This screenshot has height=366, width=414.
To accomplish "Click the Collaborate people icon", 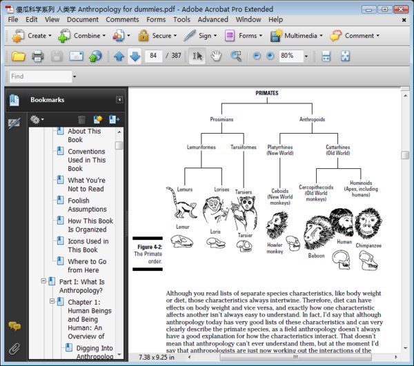I will (x=118, y=36).
